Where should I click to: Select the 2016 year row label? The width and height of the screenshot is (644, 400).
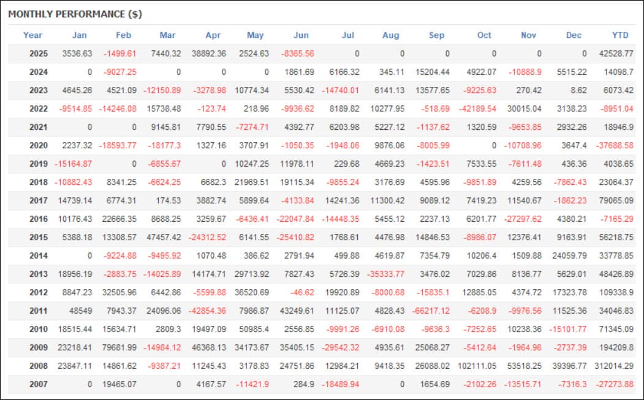coord(38,219)
